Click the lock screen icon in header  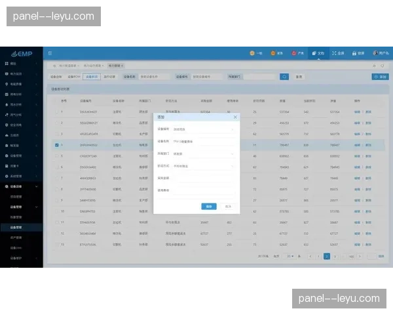pyautogui.click(x=354, y=53)
